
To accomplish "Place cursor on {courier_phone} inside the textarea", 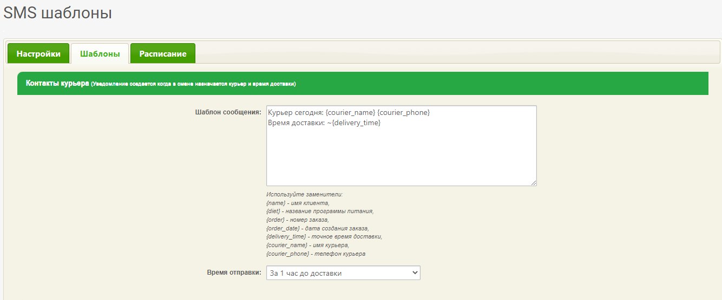I will coord(404,113).
